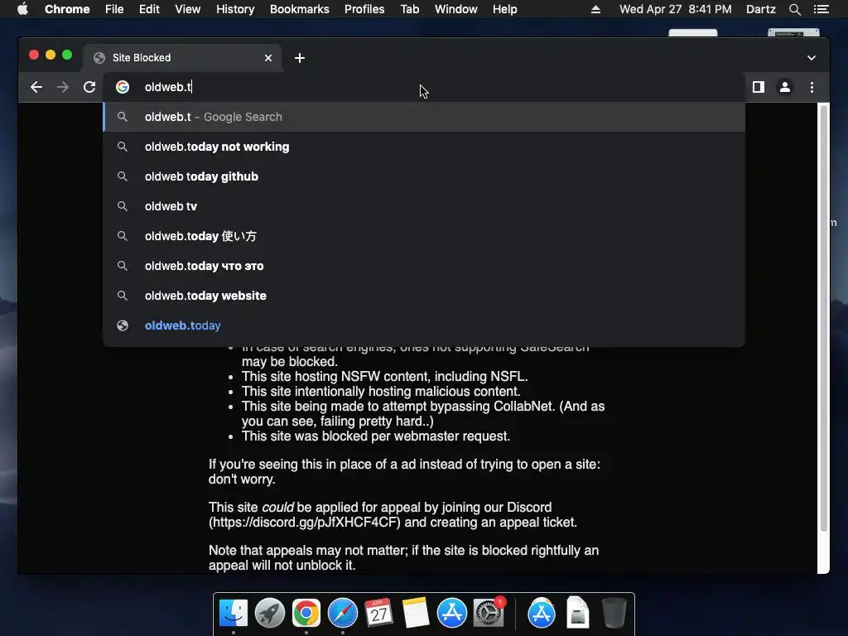Open Notification Center list icon
Image resolution: width=848 pixels, height=636 pixels.
click(821, 9)
